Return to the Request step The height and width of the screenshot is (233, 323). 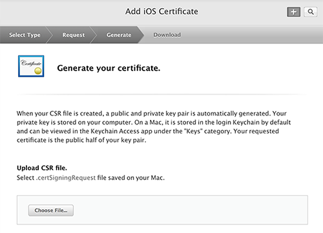tap(74, 35)
